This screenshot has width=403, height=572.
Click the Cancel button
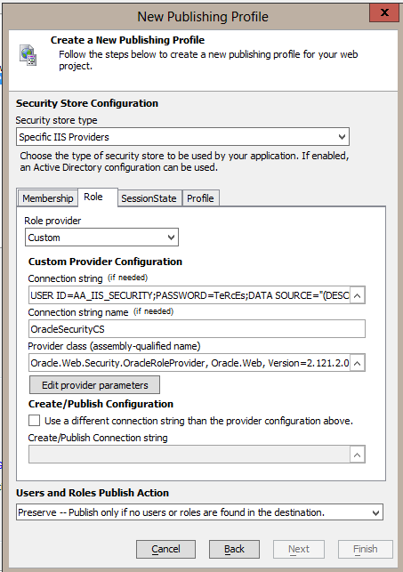166,549
